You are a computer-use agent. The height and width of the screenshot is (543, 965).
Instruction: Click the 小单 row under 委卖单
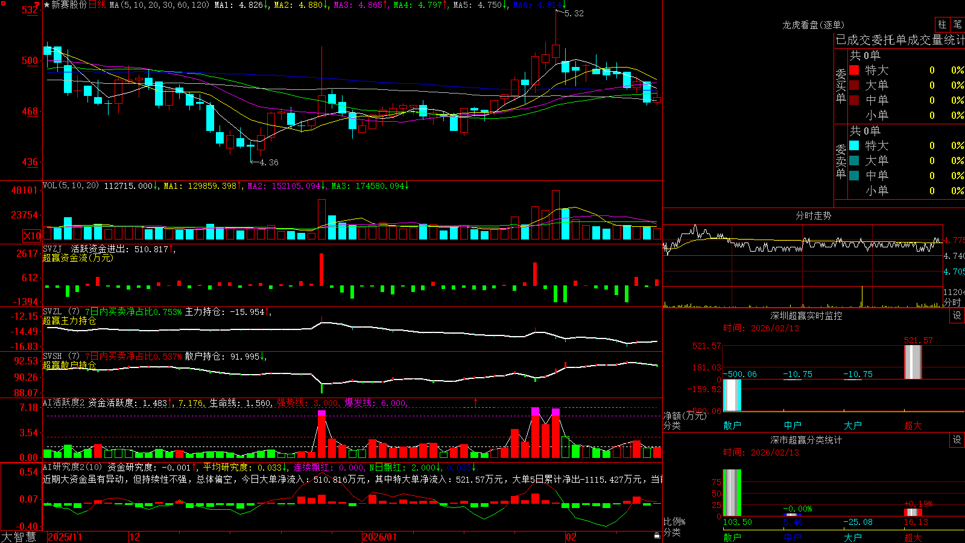906,191
